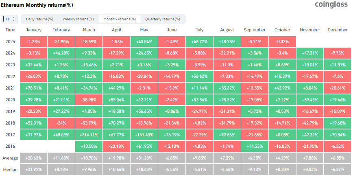Click the May 2025 +40.84% cell
Viewport: 353px width, 175px height.
[x=144, y=42]
